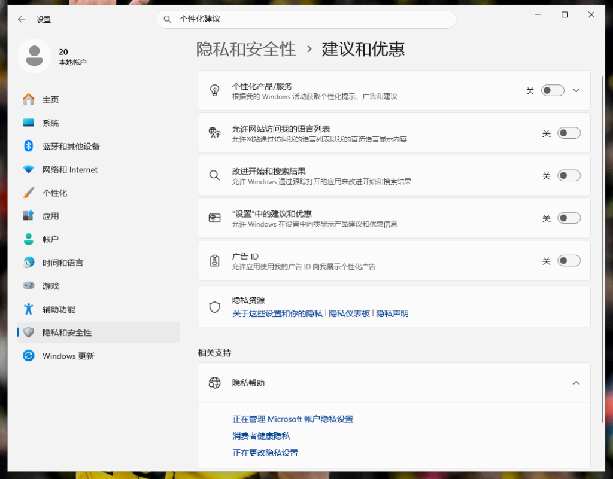This screenshot has height=479, width=613.
Task: Open 正在管理 Microsoft 帐户隐私设置 link
Action: (x=293, y=419)
